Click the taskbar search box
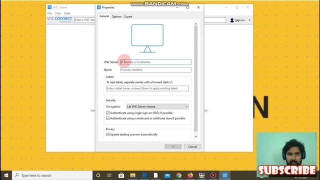Viewport: 320px width, 180px height. (52, 175)
